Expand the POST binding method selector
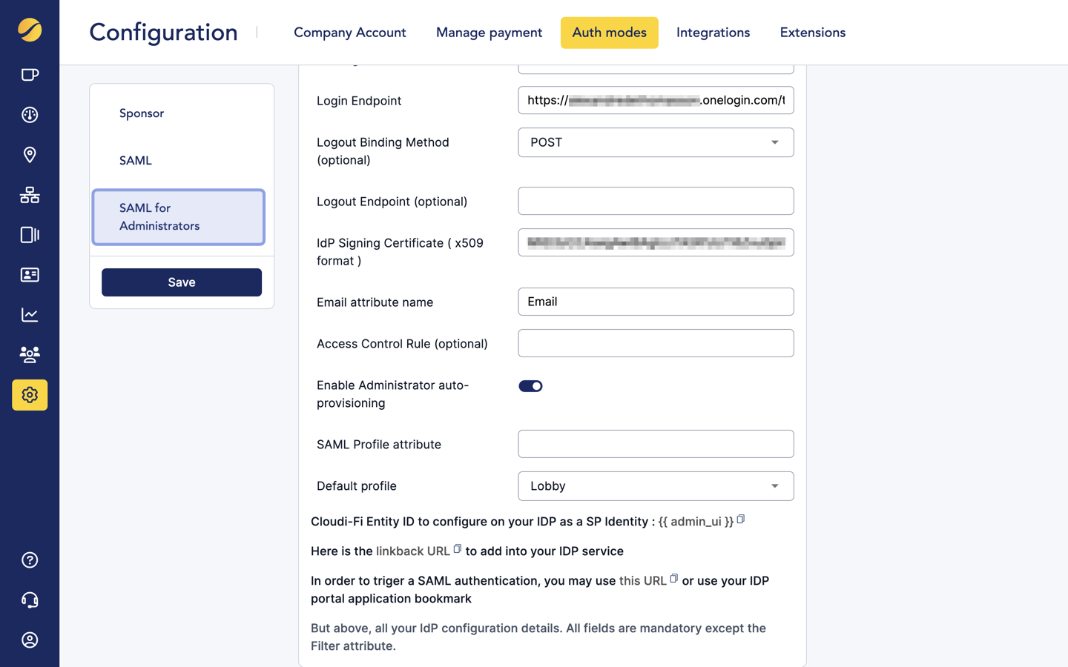This screenshot has height=667, width=1068. [x=776, y=142]
